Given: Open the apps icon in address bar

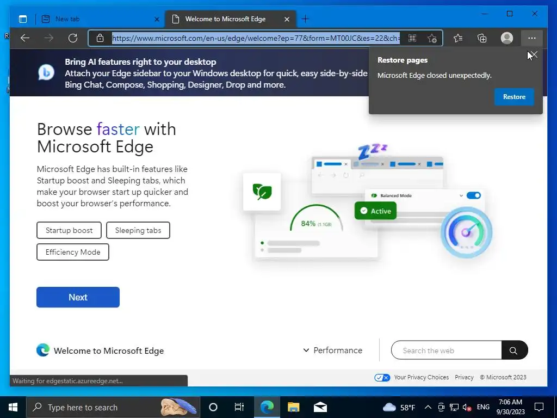Looking at the screenshot, I should tap(412, 38).
